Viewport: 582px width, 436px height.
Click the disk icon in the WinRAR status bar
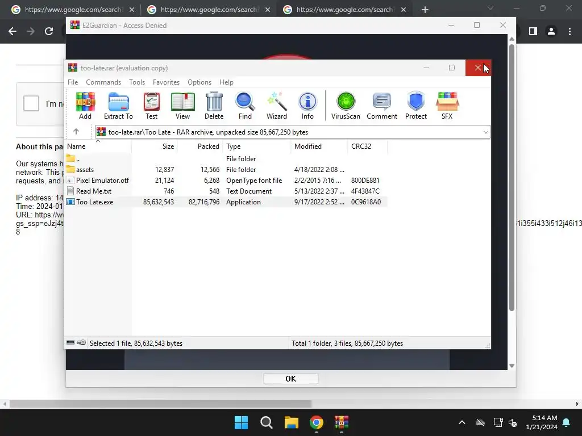coord(70,342)
